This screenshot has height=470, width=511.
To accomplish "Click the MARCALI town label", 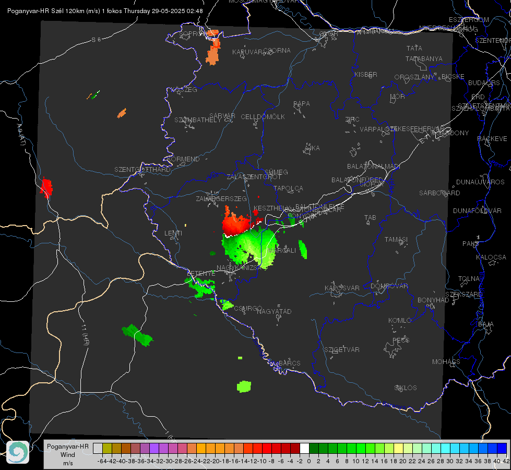I will [282, 250].
